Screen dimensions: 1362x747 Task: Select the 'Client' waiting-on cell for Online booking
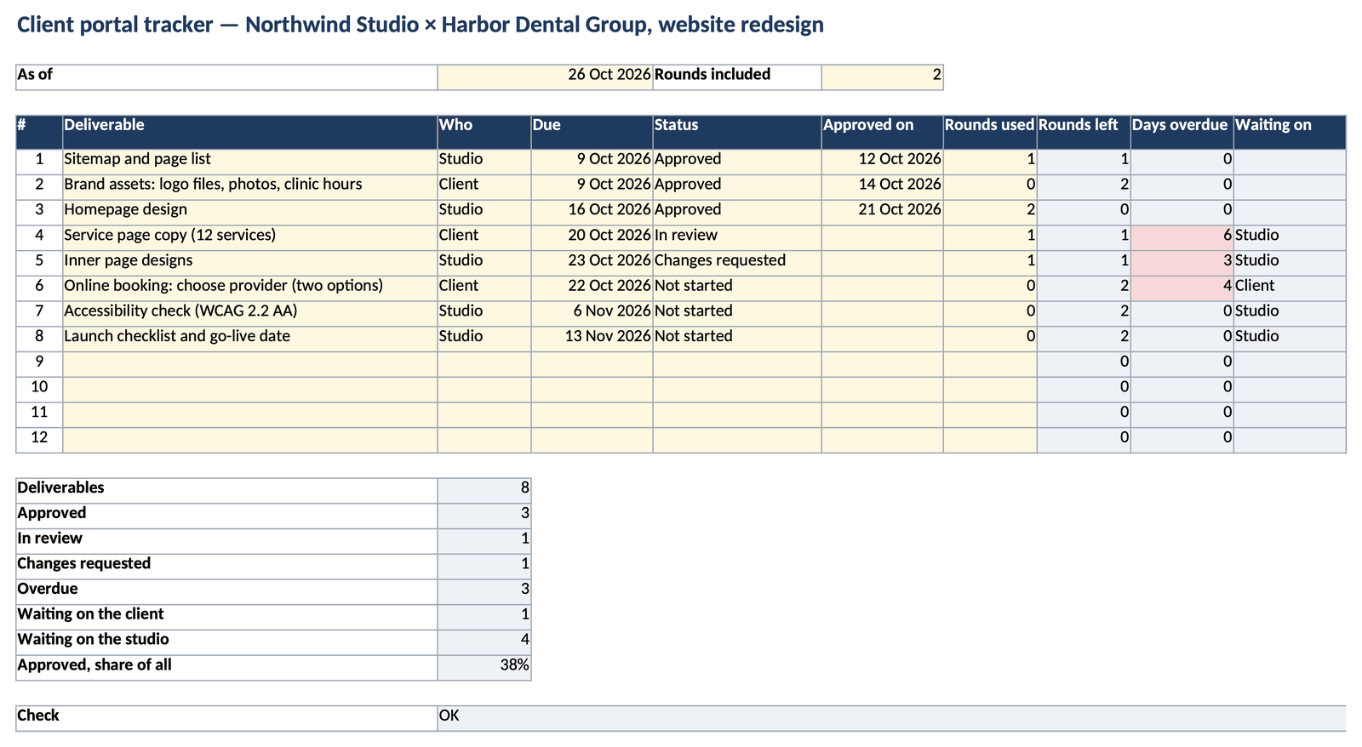coord(1290,288)
